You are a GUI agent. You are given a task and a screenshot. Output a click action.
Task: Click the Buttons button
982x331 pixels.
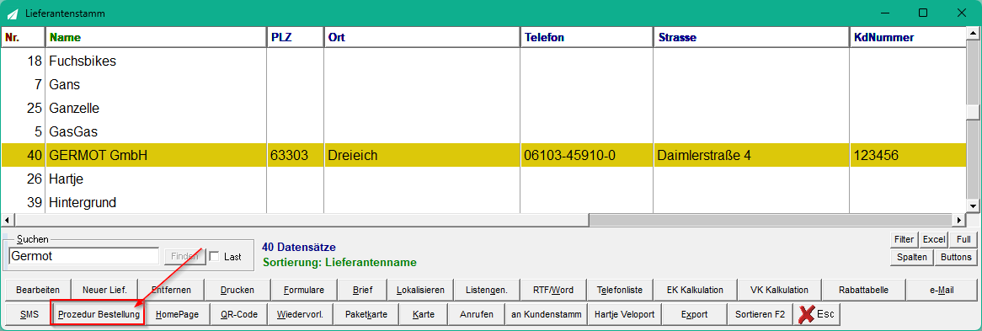tap(956, 257)
